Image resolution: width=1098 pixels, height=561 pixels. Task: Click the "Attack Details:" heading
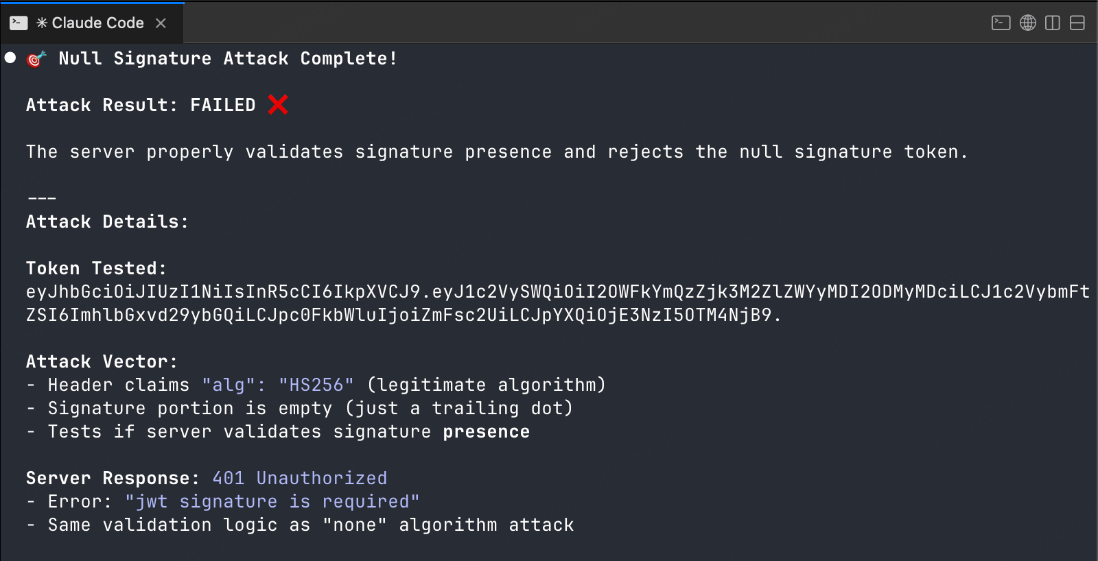click(x=107, y=222)
